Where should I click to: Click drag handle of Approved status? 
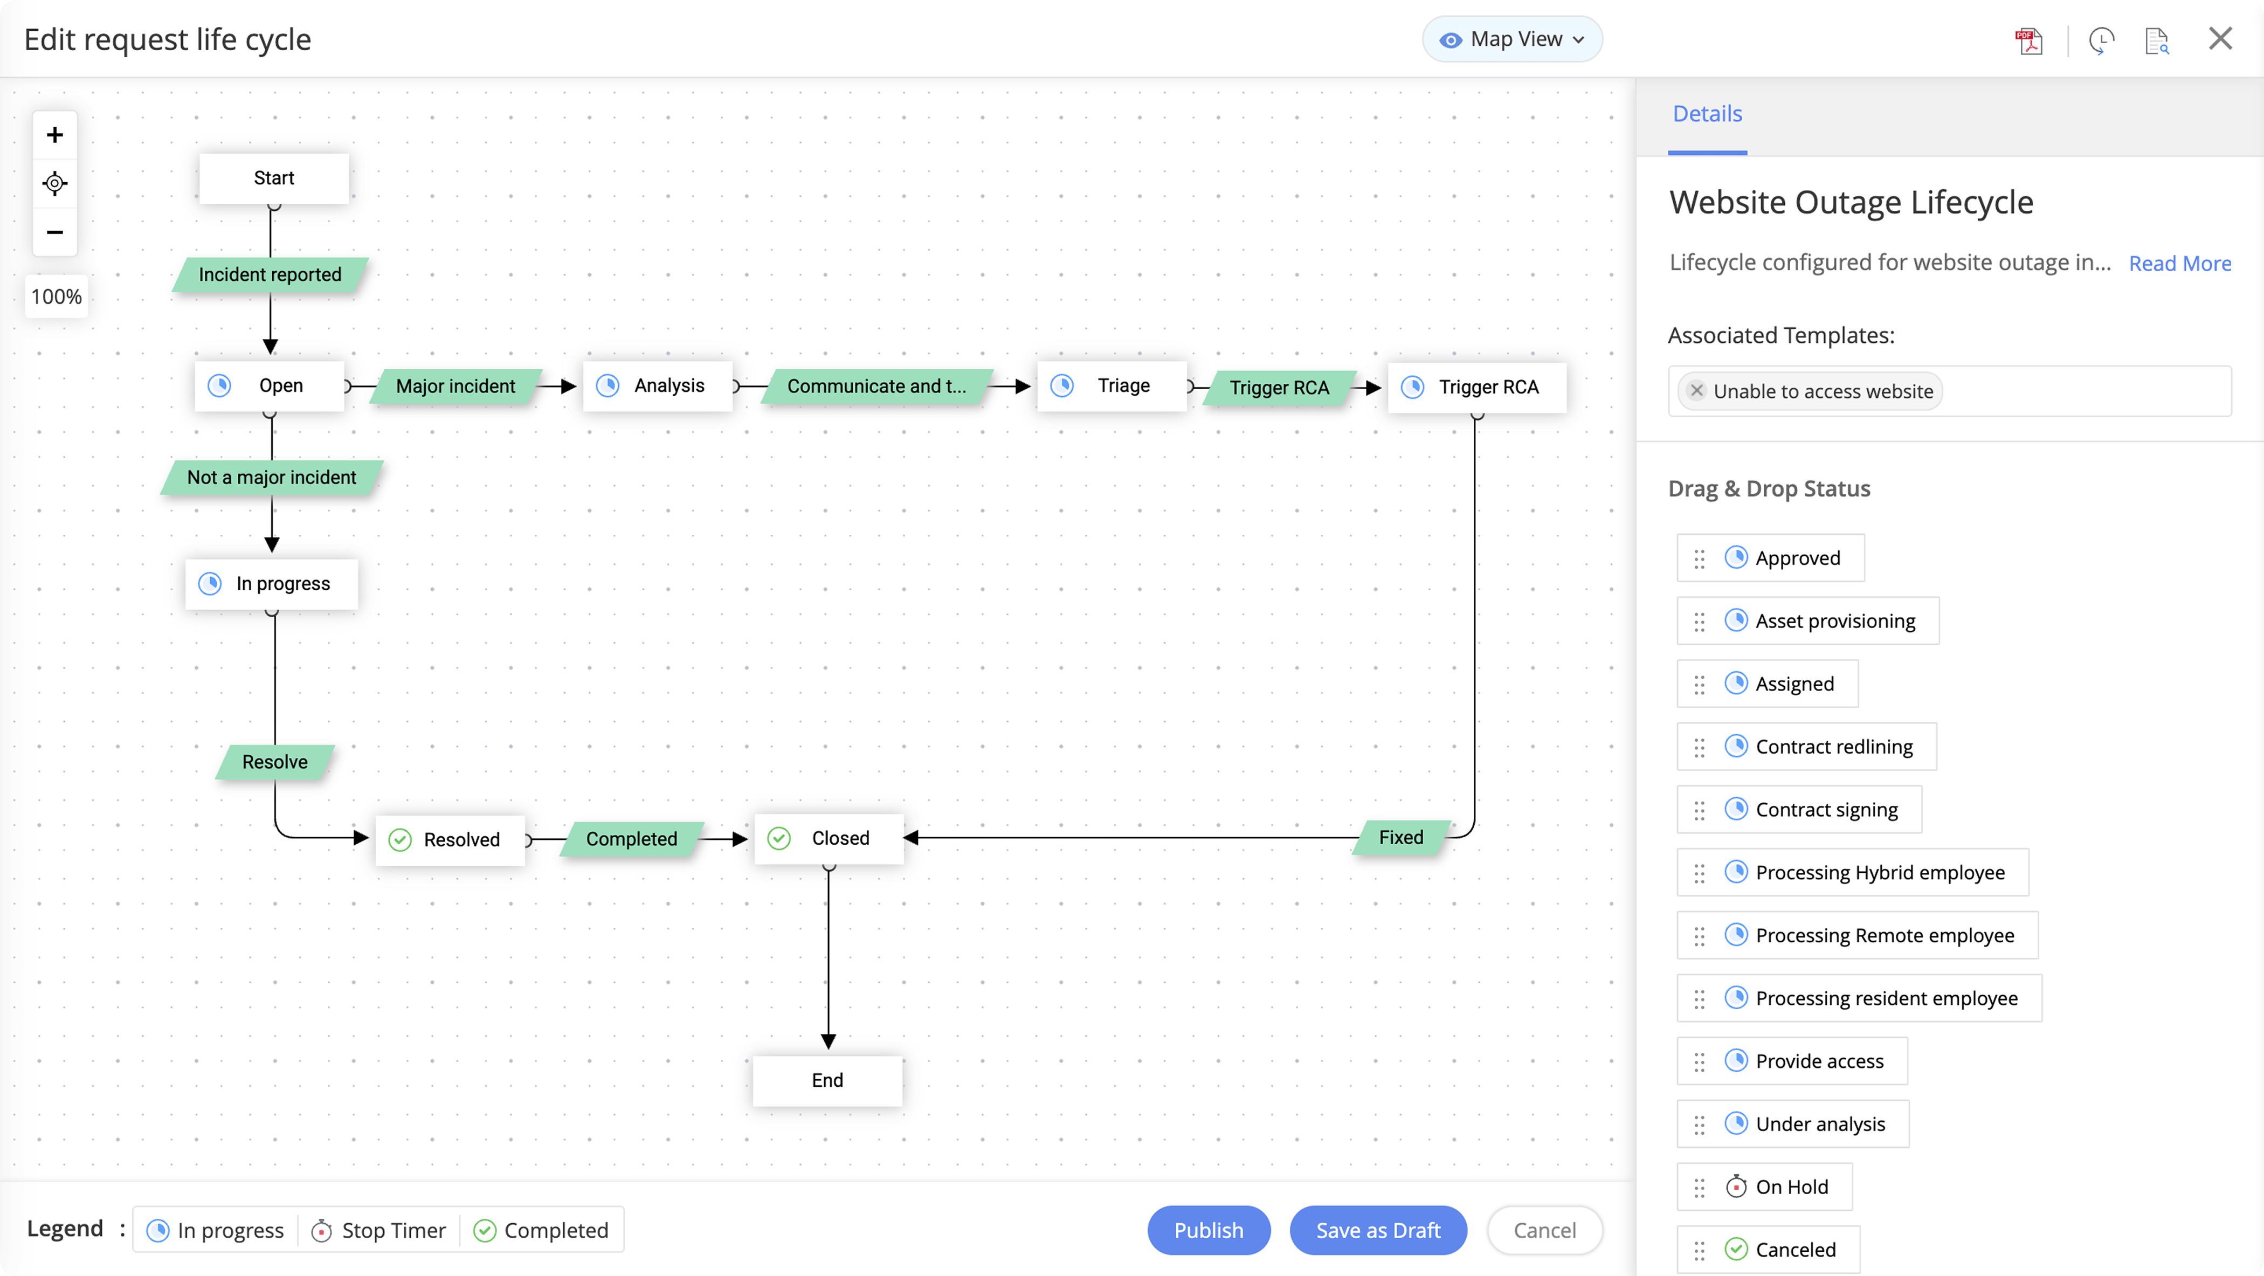[x=1699, y=559]
